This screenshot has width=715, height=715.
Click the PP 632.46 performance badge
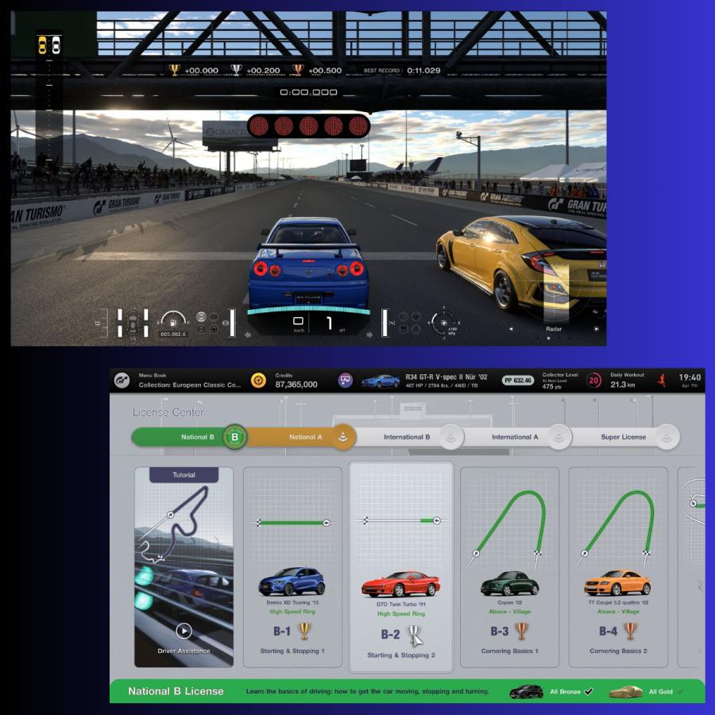click(x=518, y=381)
